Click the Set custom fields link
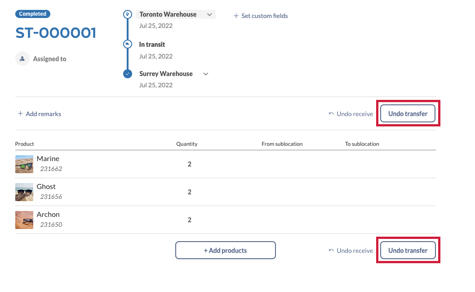475x292 pixels. pyautogui.click(x=264, y=16)
